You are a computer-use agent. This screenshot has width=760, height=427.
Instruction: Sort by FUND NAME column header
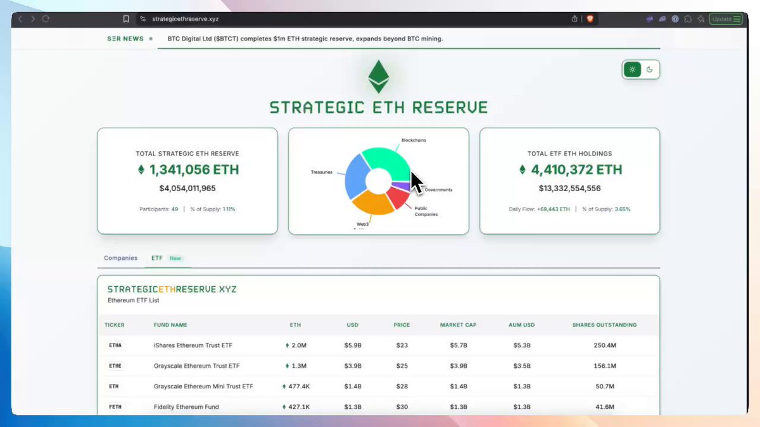(x=170, y=325)
